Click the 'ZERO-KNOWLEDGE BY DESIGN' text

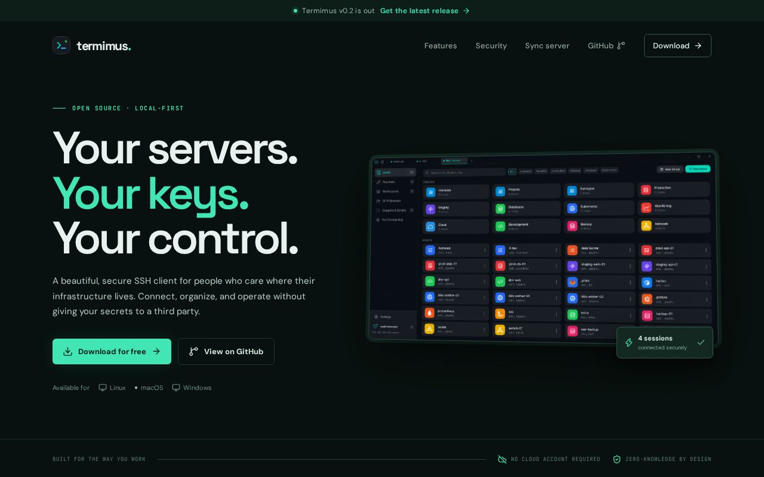tap(668, 459)
